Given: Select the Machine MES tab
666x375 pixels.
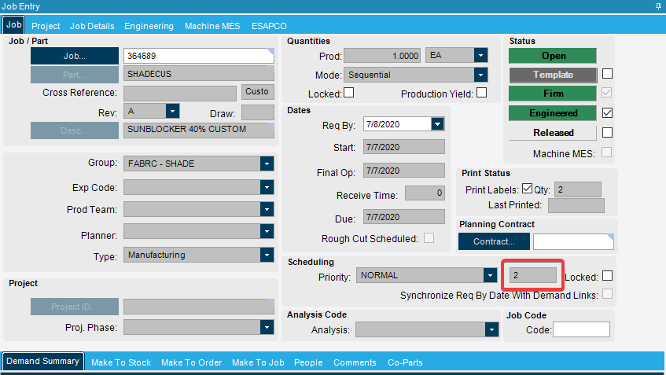Looking at the screenshot, I should (212, 26).
